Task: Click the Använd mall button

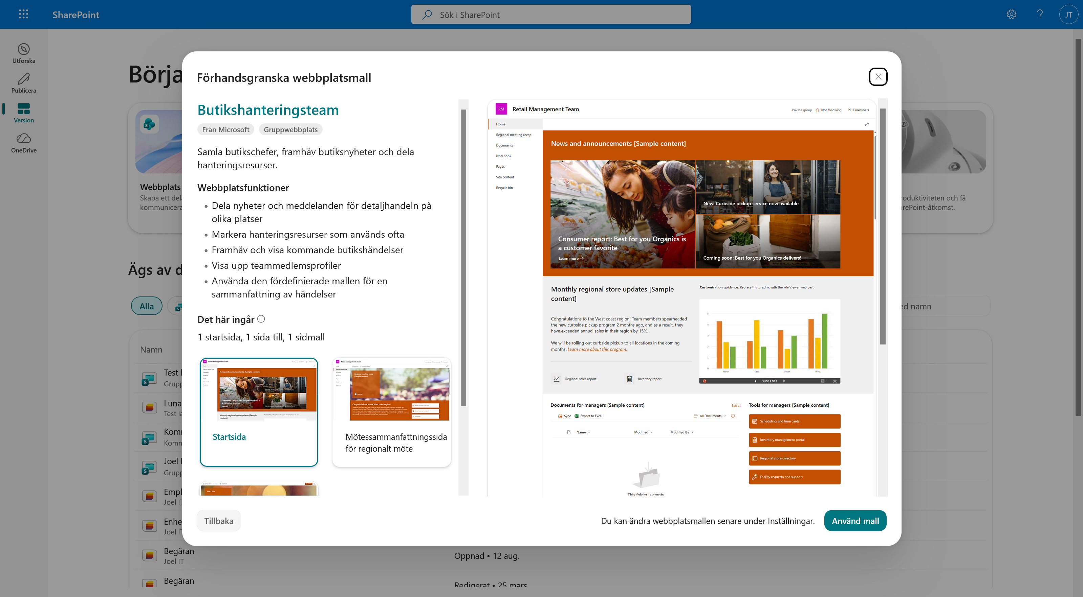Action: tap(855, 521)
